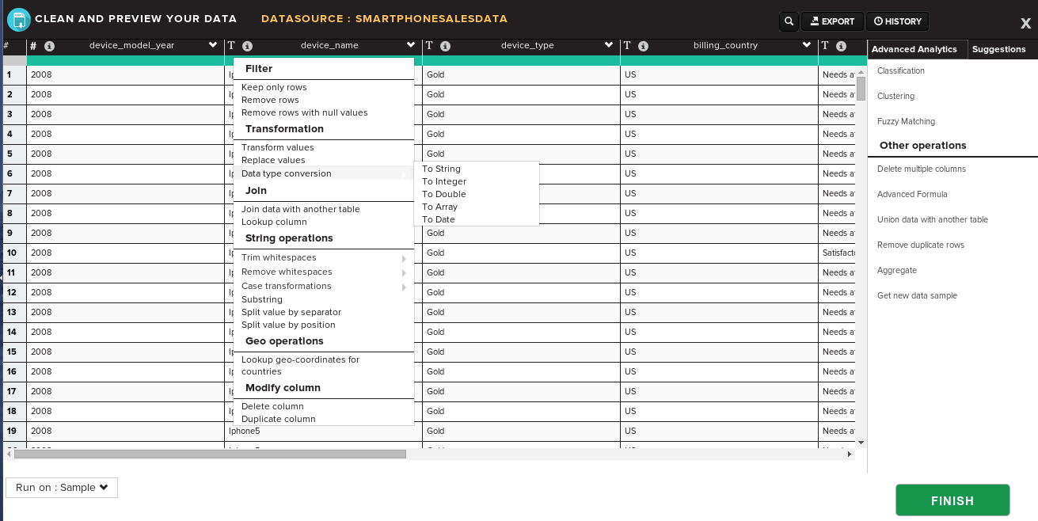Image resolution: width=1038 pixels, height=521 pixels.
Task: Click the text type icon of device_name
Action: point(231,46)
